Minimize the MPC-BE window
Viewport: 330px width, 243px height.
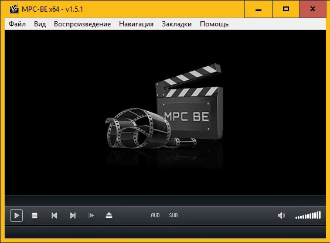(258, 9)
